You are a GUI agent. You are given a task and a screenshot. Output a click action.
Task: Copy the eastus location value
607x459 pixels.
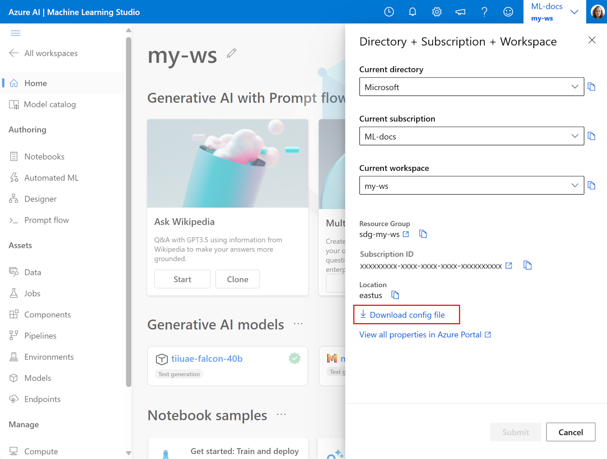pos(395,295)
